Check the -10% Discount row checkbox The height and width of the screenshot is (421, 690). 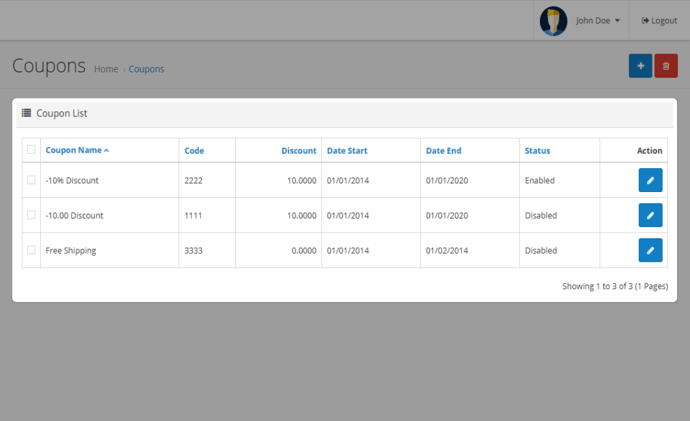coord(31,180)
